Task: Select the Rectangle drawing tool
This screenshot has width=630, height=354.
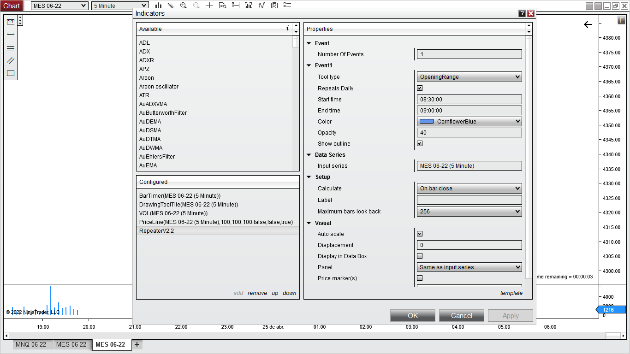Action: pos(11,73)
